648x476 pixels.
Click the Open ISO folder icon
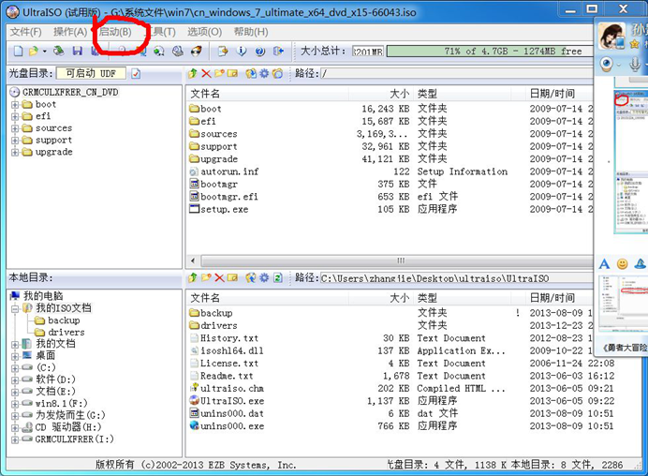tap(33, 51)
